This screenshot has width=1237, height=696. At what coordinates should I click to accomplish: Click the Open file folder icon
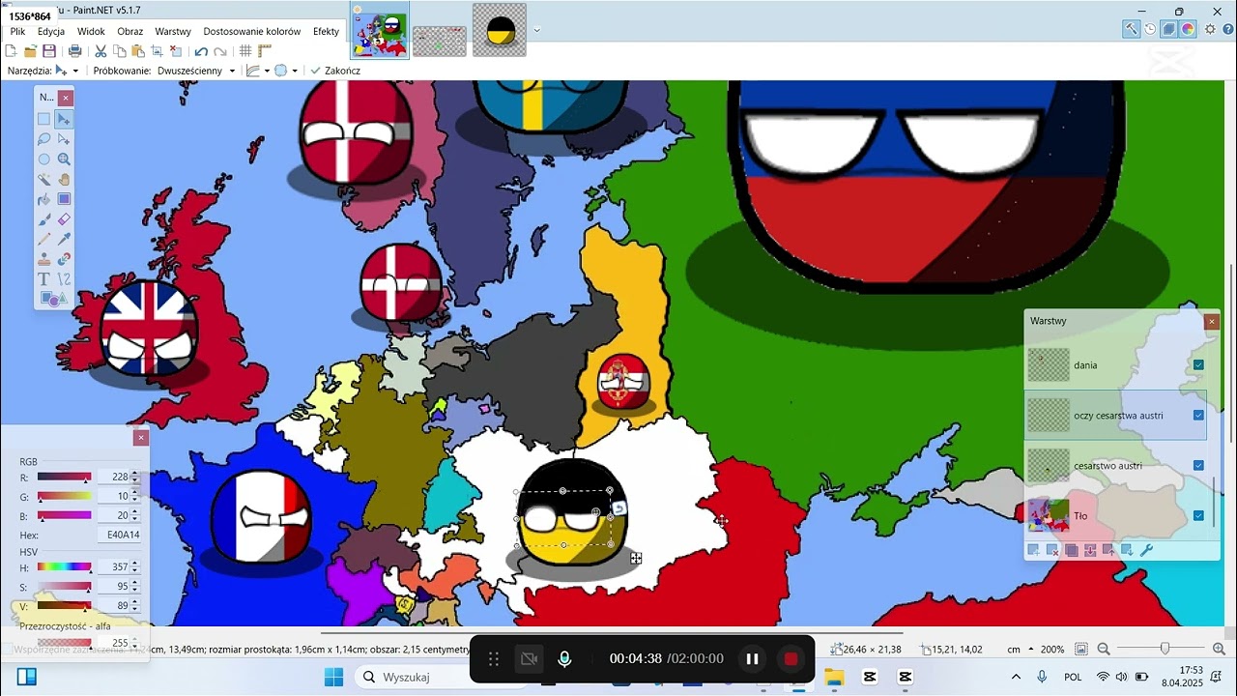tap(30, 51)
